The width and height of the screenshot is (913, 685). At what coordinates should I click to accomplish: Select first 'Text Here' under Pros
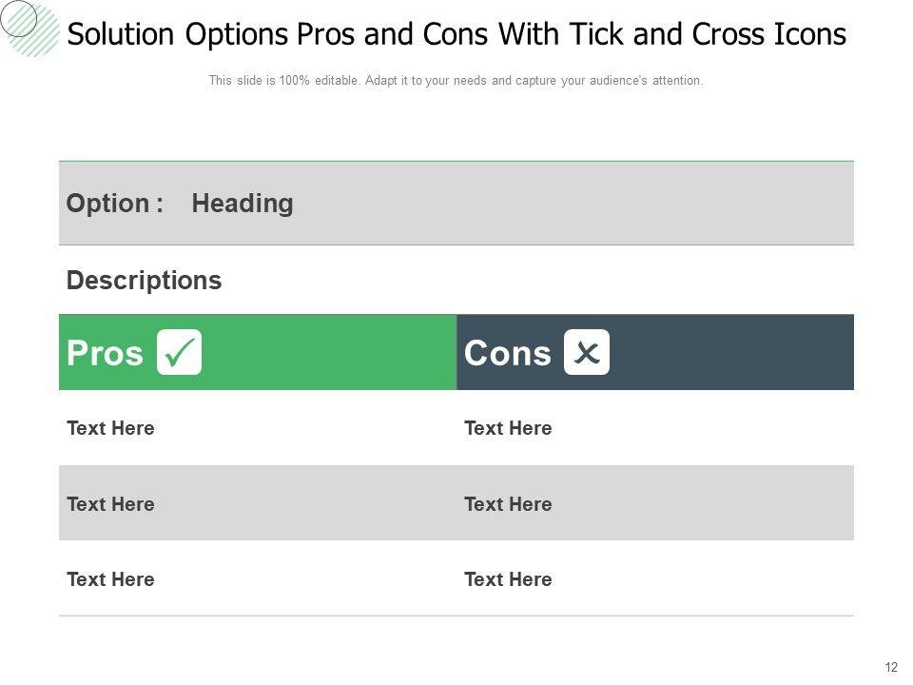click(110, 428)
